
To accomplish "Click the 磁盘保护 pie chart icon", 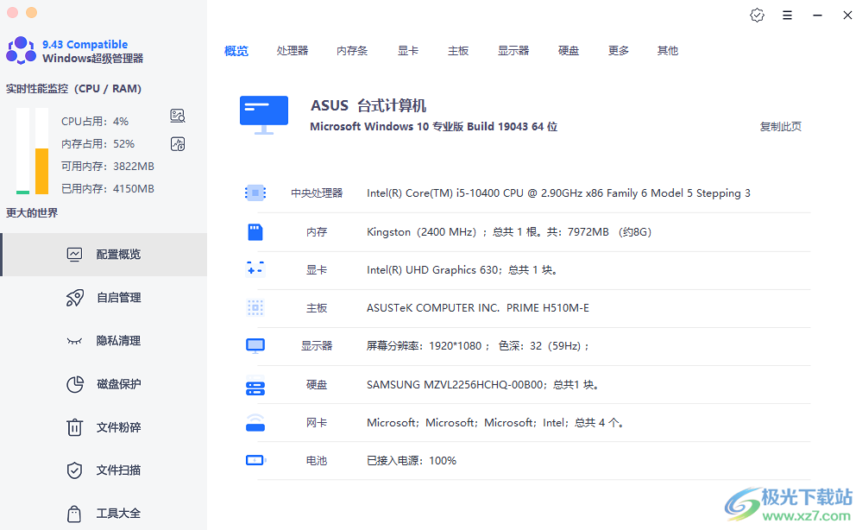I will [75, 384].
